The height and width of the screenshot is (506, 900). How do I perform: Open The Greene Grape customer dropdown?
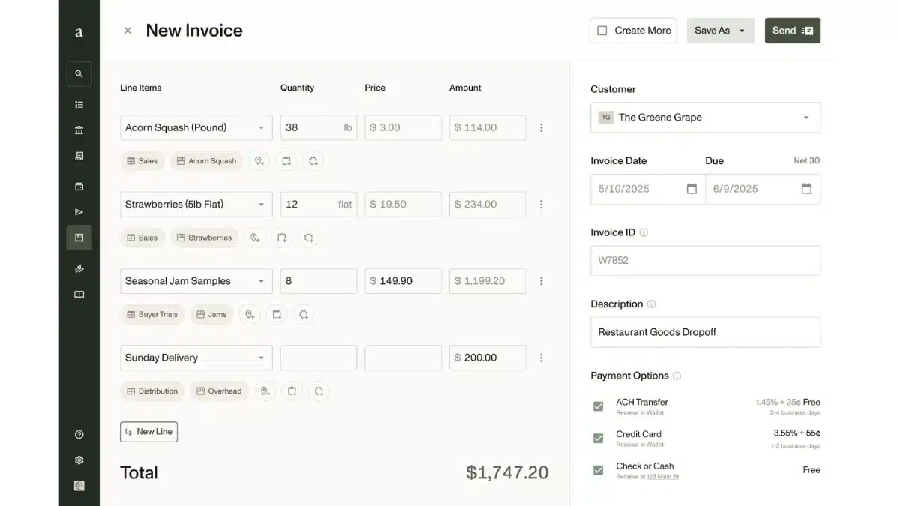pos(705,118)
